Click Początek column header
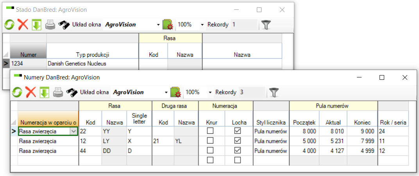The width and height of the screenshot is (419, 176). pos(304,118)
